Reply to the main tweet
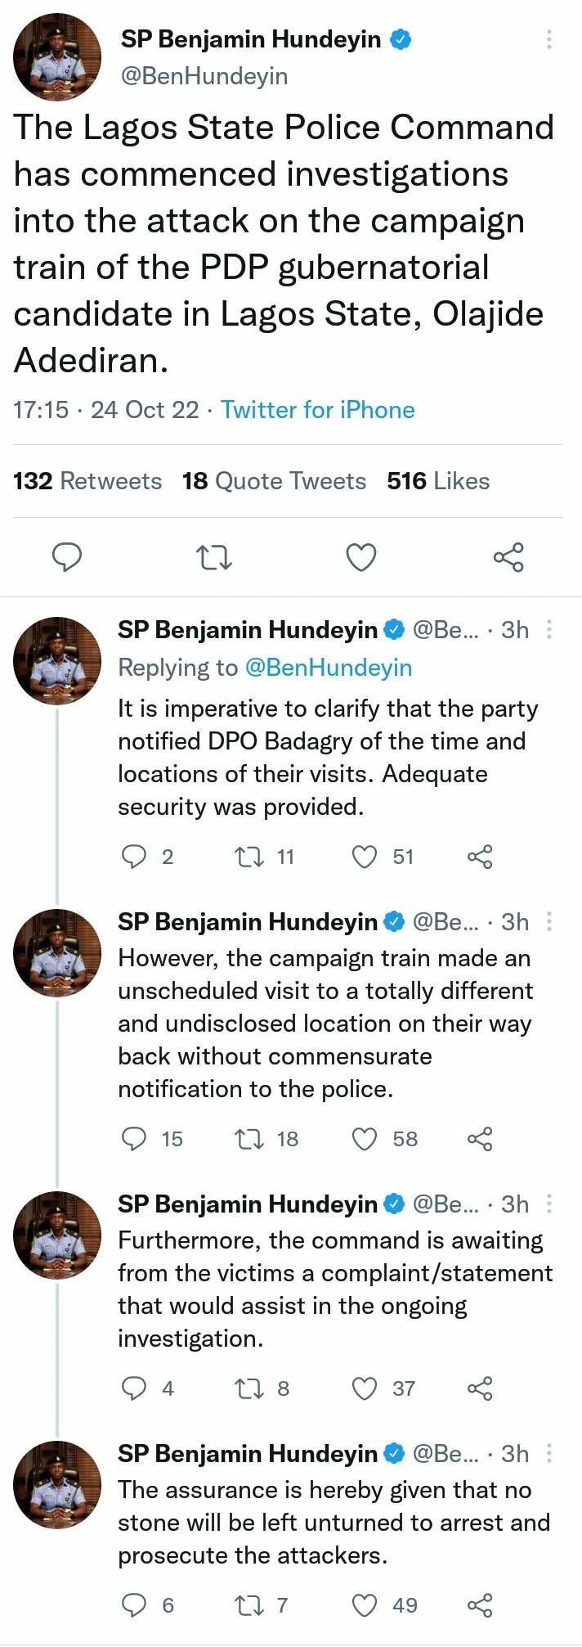The height and width of the screenshot is (1647, 582). [67, 557]
